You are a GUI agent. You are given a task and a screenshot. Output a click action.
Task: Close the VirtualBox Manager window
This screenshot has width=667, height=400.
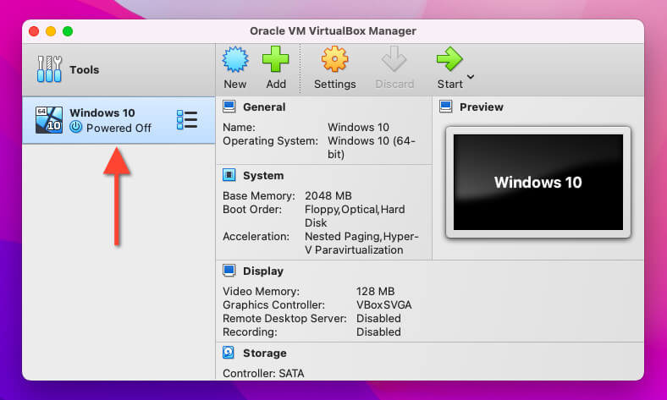coord(34,31)
